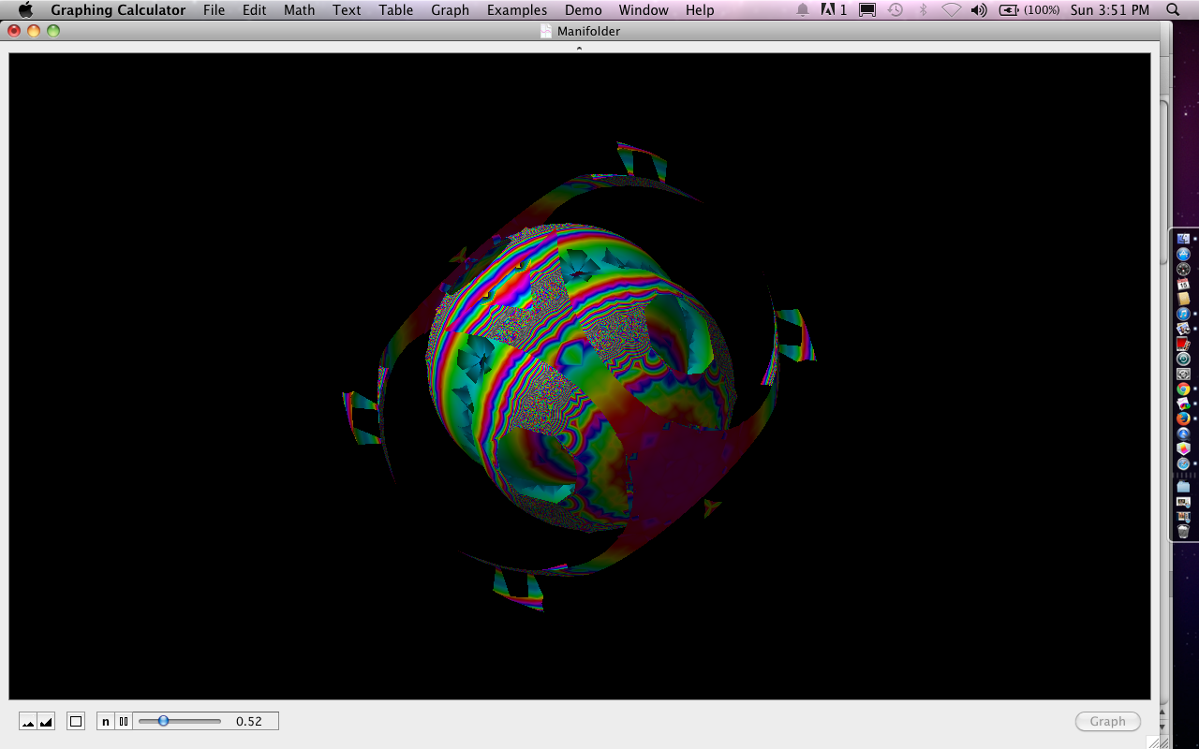Open the Manifolder document proxy icon
1199x749 pixels.
coord(546,31)
